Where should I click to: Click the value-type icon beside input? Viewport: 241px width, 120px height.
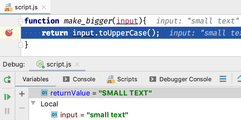(54, 115)
